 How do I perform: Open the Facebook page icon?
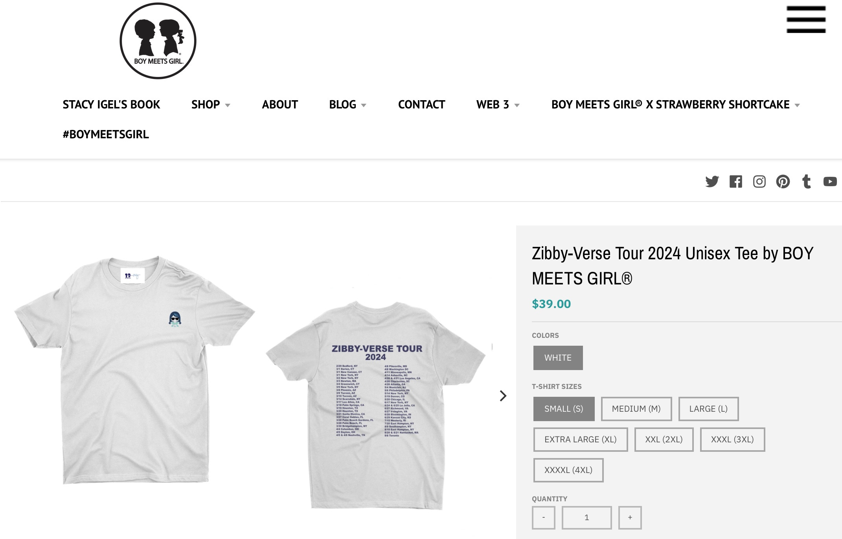click(x=736, y=181)
